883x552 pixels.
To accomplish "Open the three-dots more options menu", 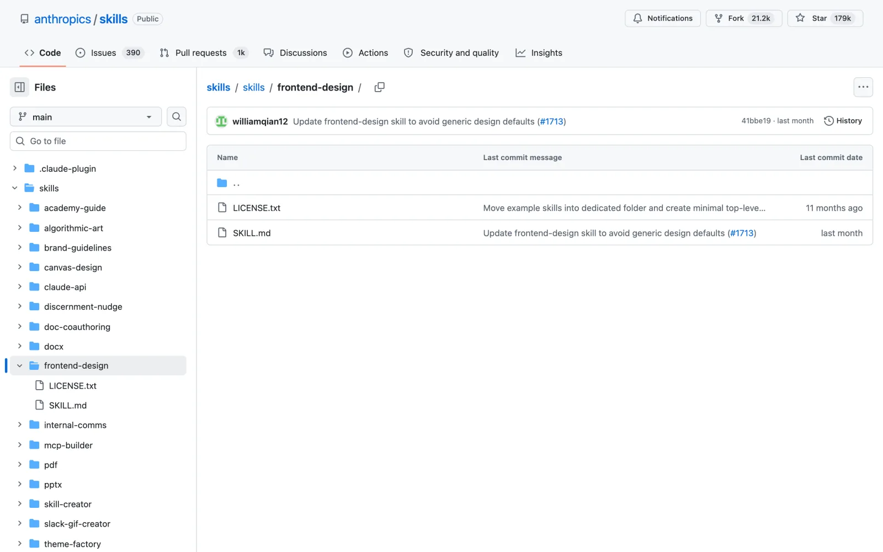I will click(863, 87).
